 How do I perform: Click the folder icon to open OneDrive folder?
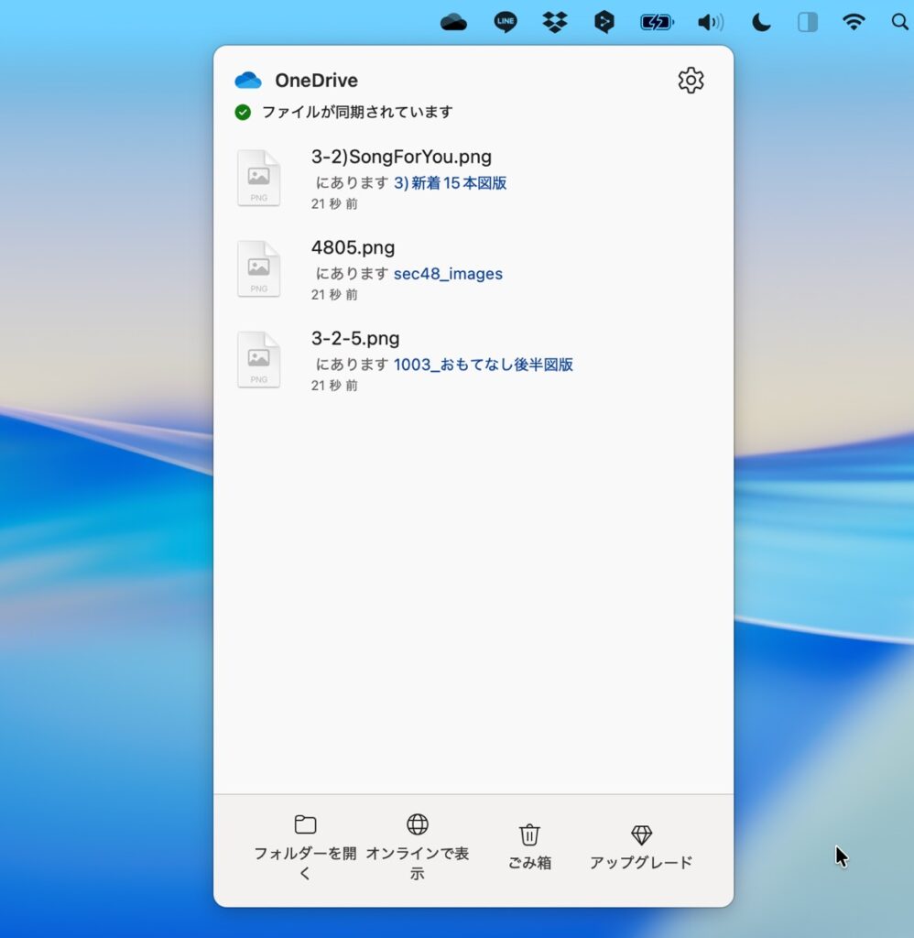coord(305,824)
